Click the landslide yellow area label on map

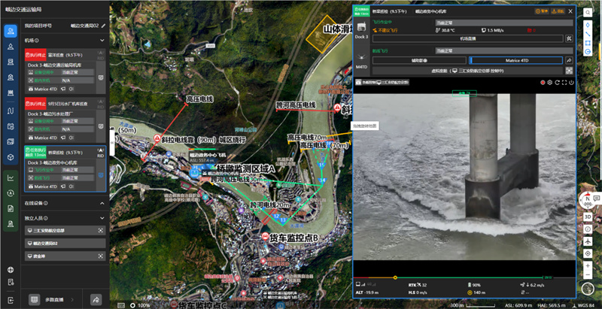pos(337,29)
